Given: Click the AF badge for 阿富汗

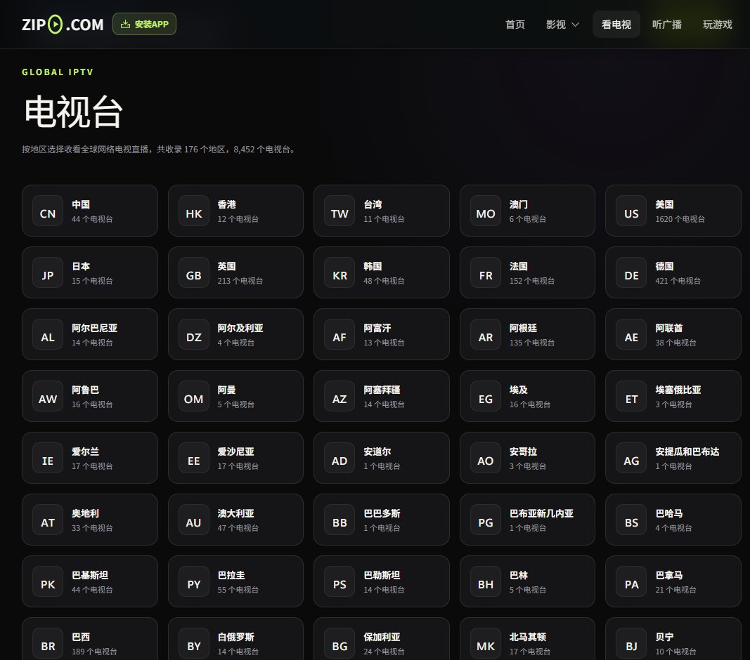Looking at the screenshot, I should point(340,334).
